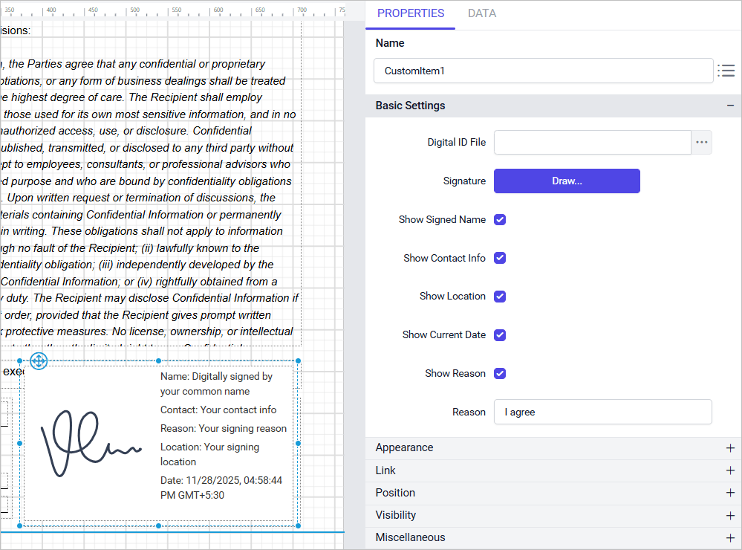Toggle the Show Reason checkbox
Viewport: 742px width, 550px height.
[500, 373]
